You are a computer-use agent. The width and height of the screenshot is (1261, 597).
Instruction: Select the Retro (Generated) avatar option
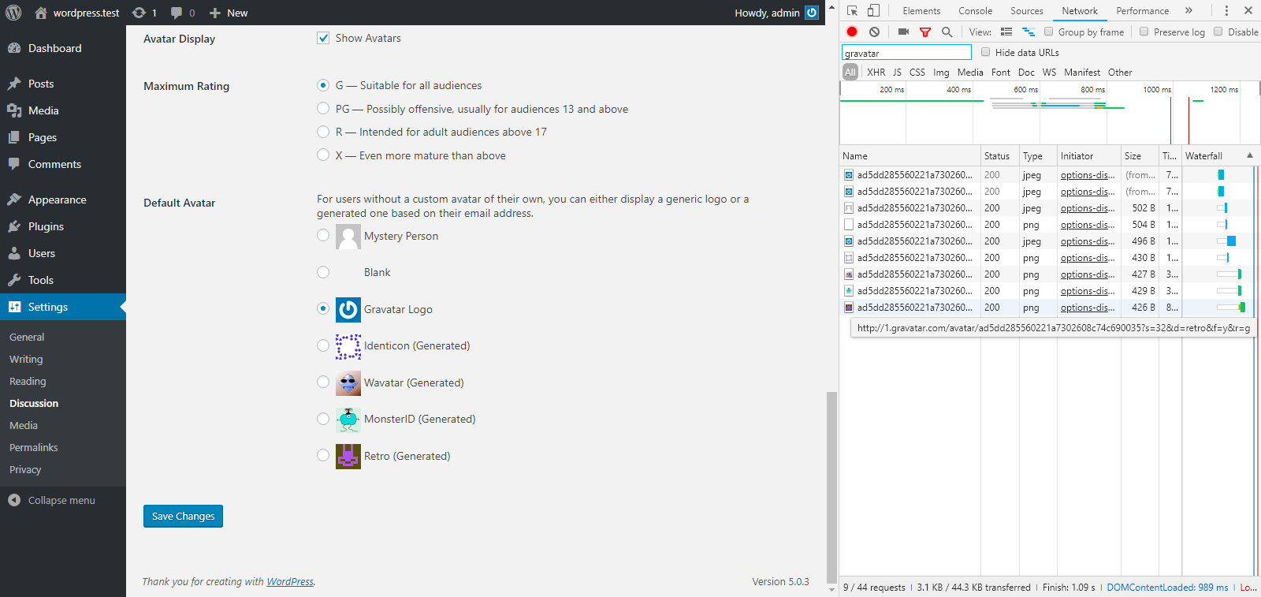coord(323,455)
